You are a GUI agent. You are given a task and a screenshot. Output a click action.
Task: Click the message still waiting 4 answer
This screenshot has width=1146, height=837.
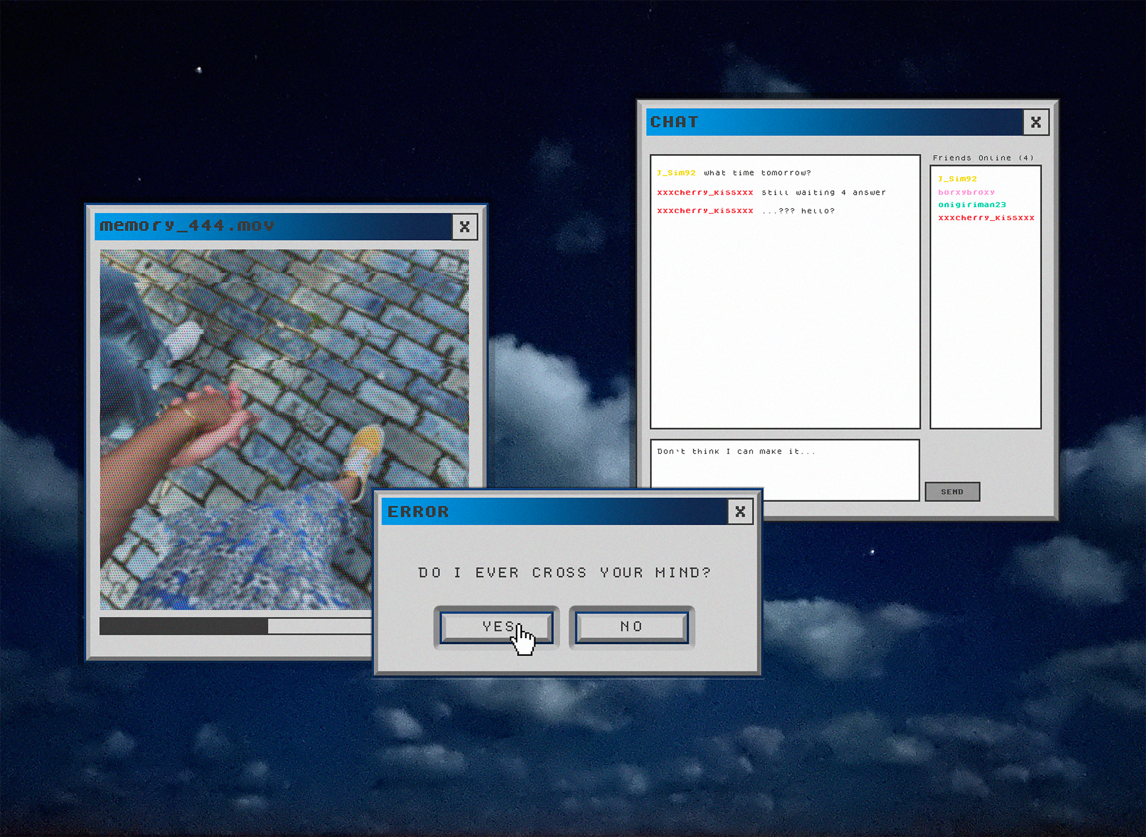click(x=772, y=192)
